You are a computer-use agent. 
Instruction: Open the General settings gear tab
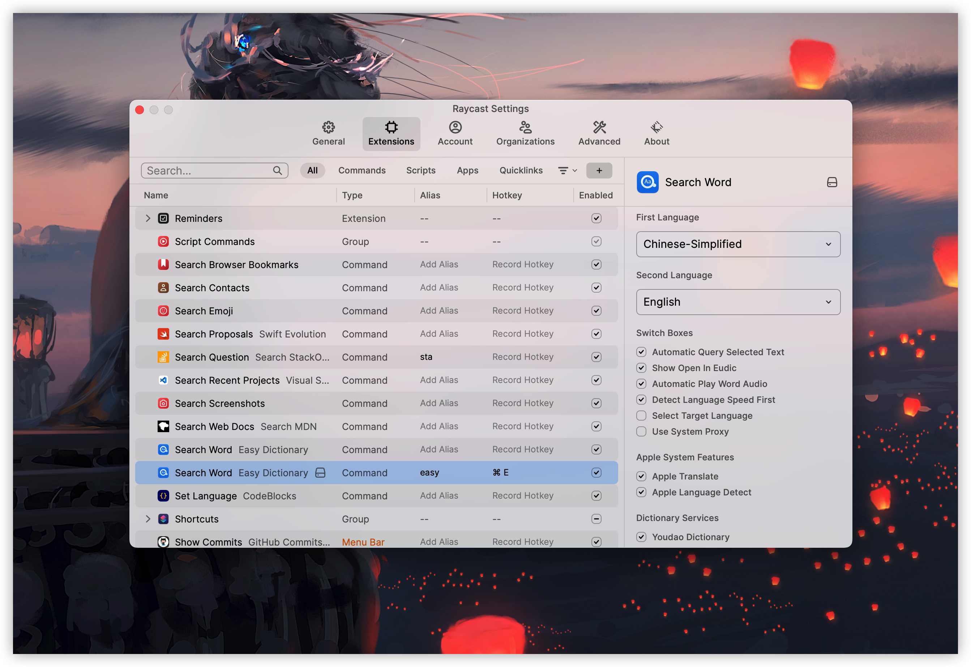pos(328,133)
